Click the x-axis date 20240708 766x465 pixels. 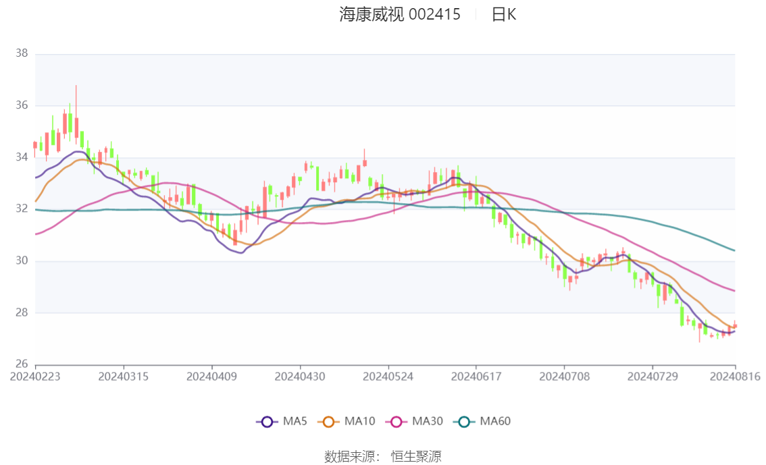point(564,377)
